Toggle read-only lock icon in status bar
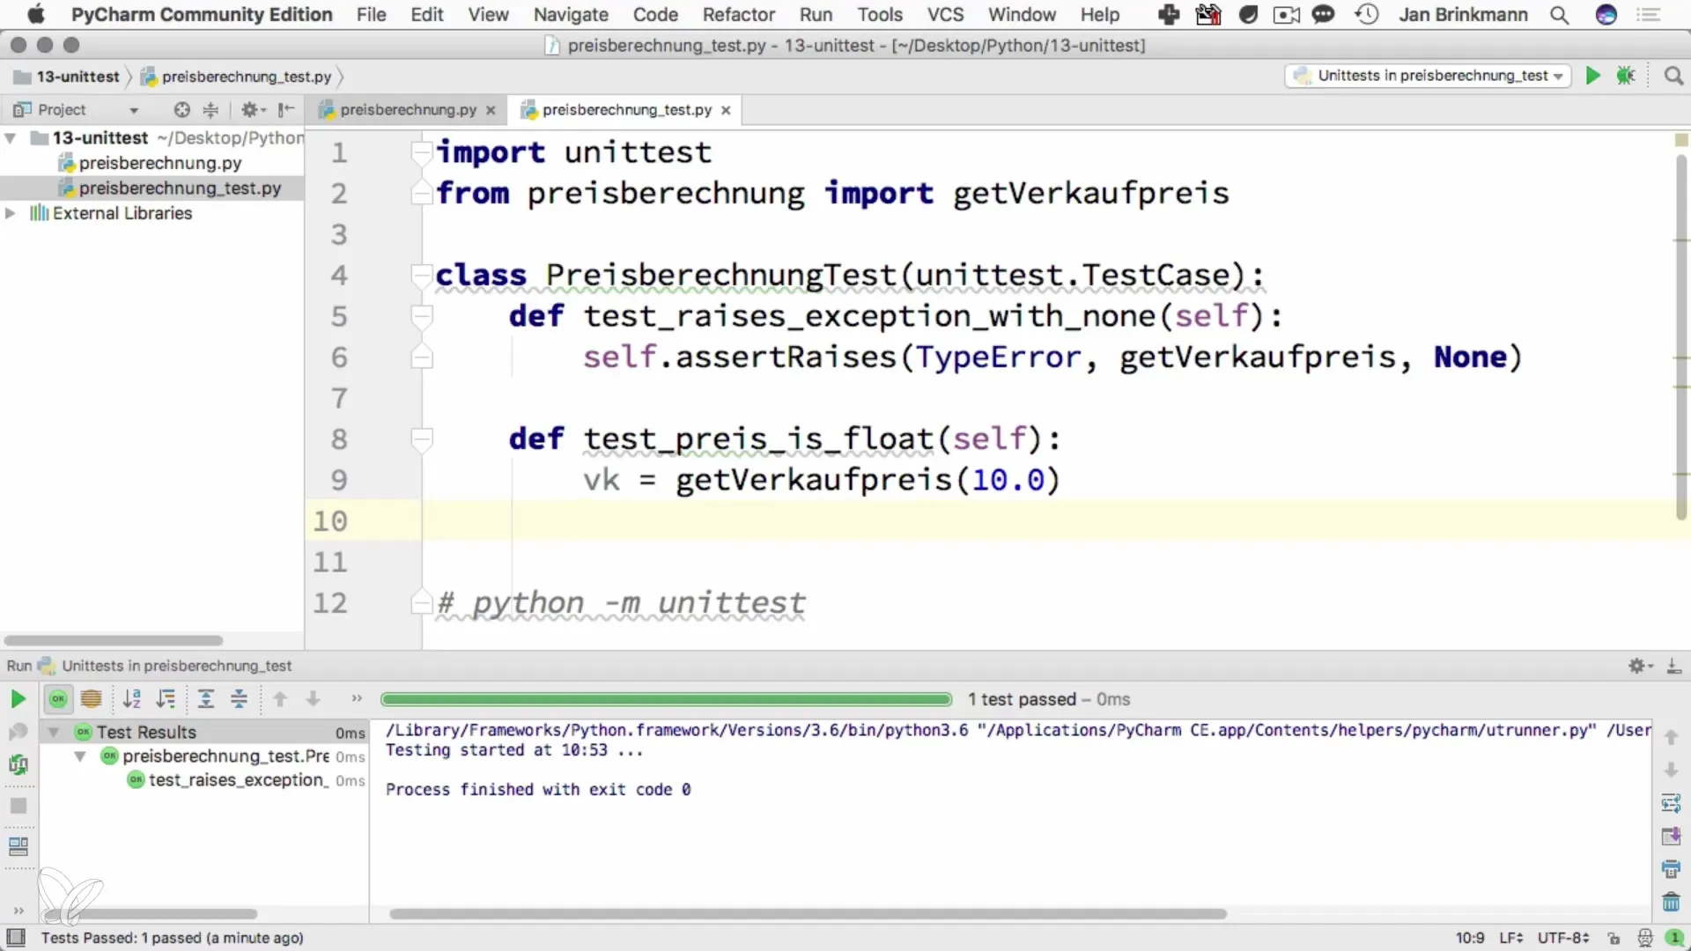 click(x=1613, y=939)
